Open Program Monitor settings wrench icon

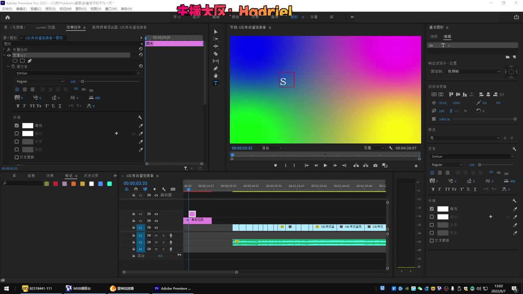tap(391, 148)
